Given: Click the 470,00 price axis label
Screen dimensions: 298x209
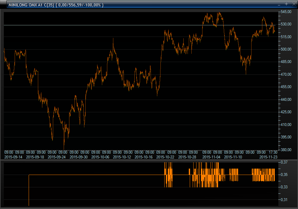Looking at the screenshot, I should (286, 74).
